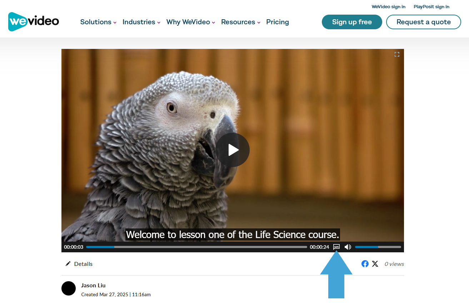Screen dimensions: 469x303
Task: Open the Details label
Action: pos(83,264)
